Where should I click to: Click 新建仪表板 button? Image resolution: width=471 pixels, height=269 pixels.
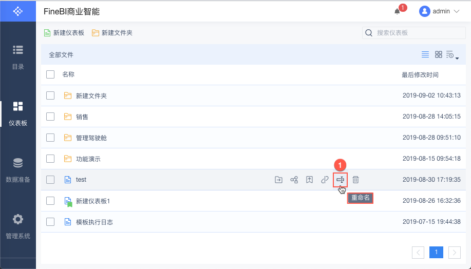click(64, 33)
